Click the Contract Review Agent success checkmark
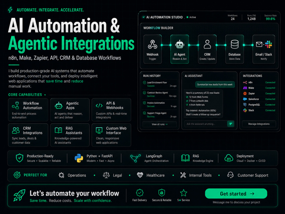Viewport: 285px width, 214px height. [144, 93]
